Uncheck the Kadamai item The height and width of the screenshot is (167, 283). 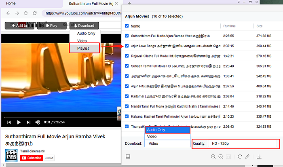(127, 96)
